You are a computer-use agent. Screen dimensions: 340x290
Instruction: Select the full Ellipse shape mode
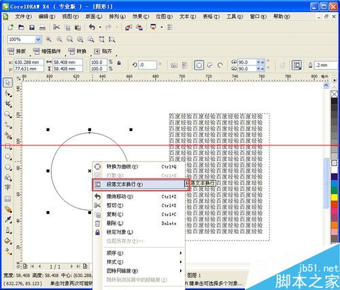[x=199, y=65]
